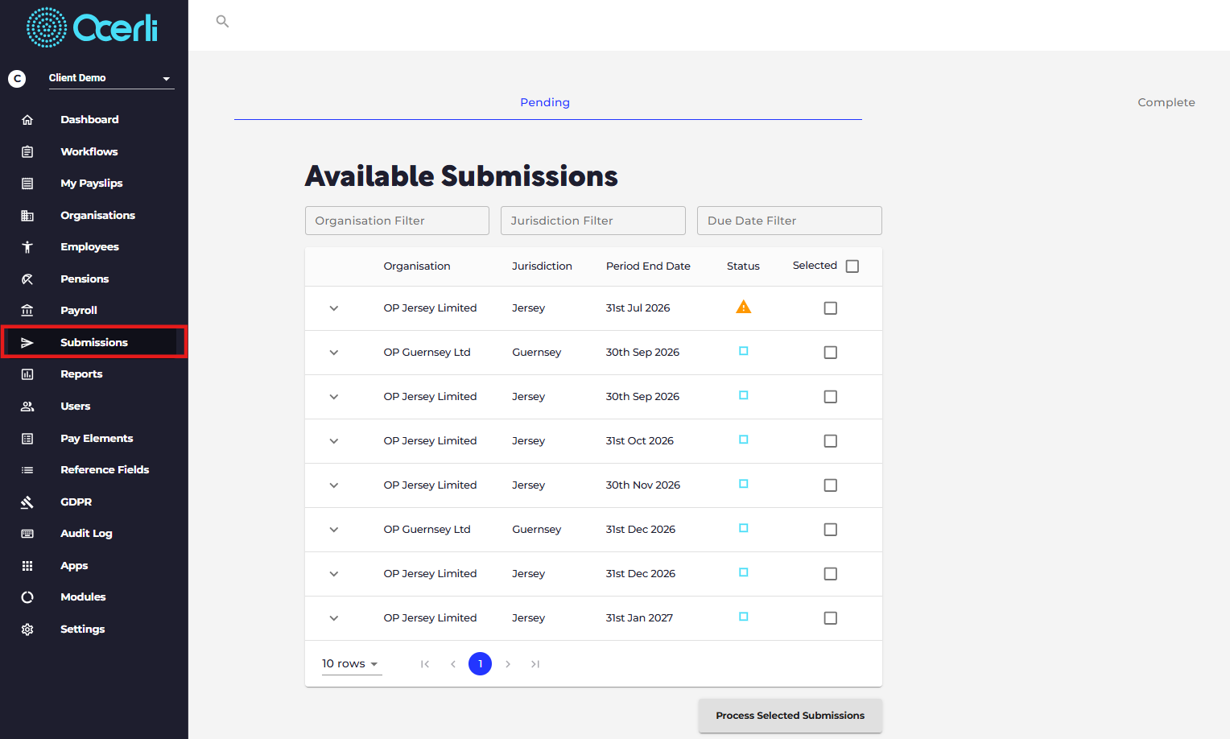Click the Pensions icon
Viewport: 1230px width, 739px height.
27,279
